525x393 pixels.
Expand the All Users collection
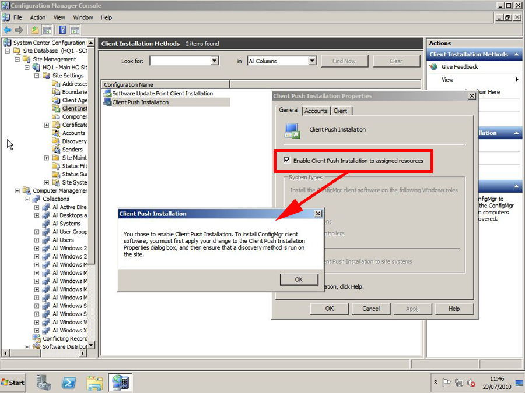pos(37,240)
